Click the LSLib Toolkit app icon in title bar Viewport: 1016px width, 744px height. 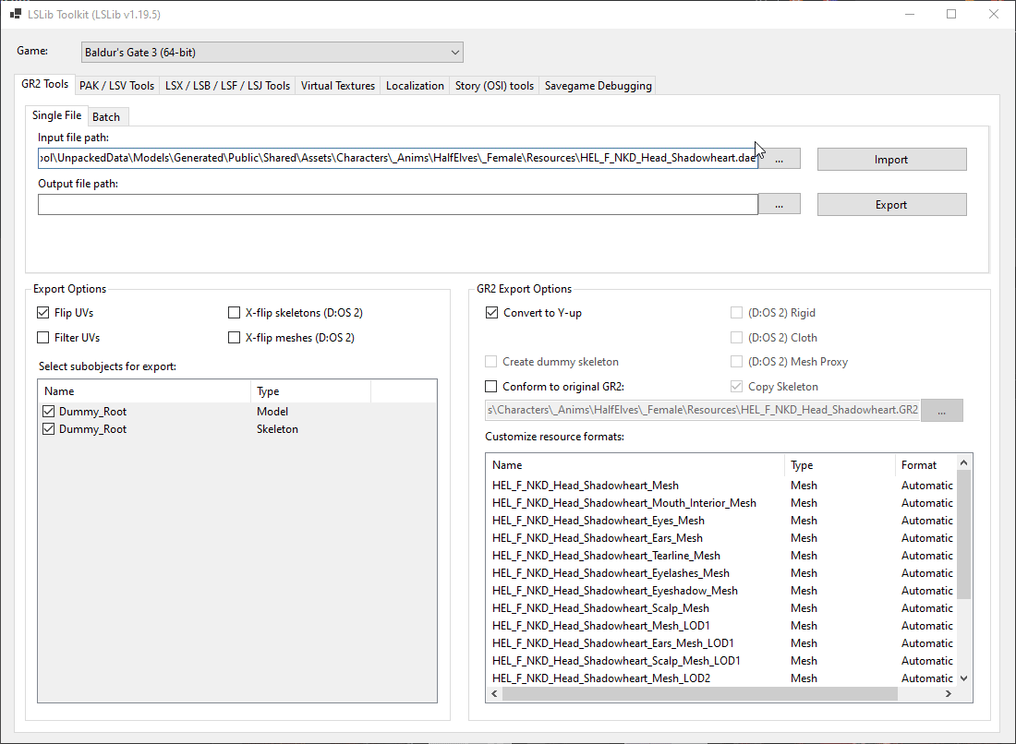16,14
